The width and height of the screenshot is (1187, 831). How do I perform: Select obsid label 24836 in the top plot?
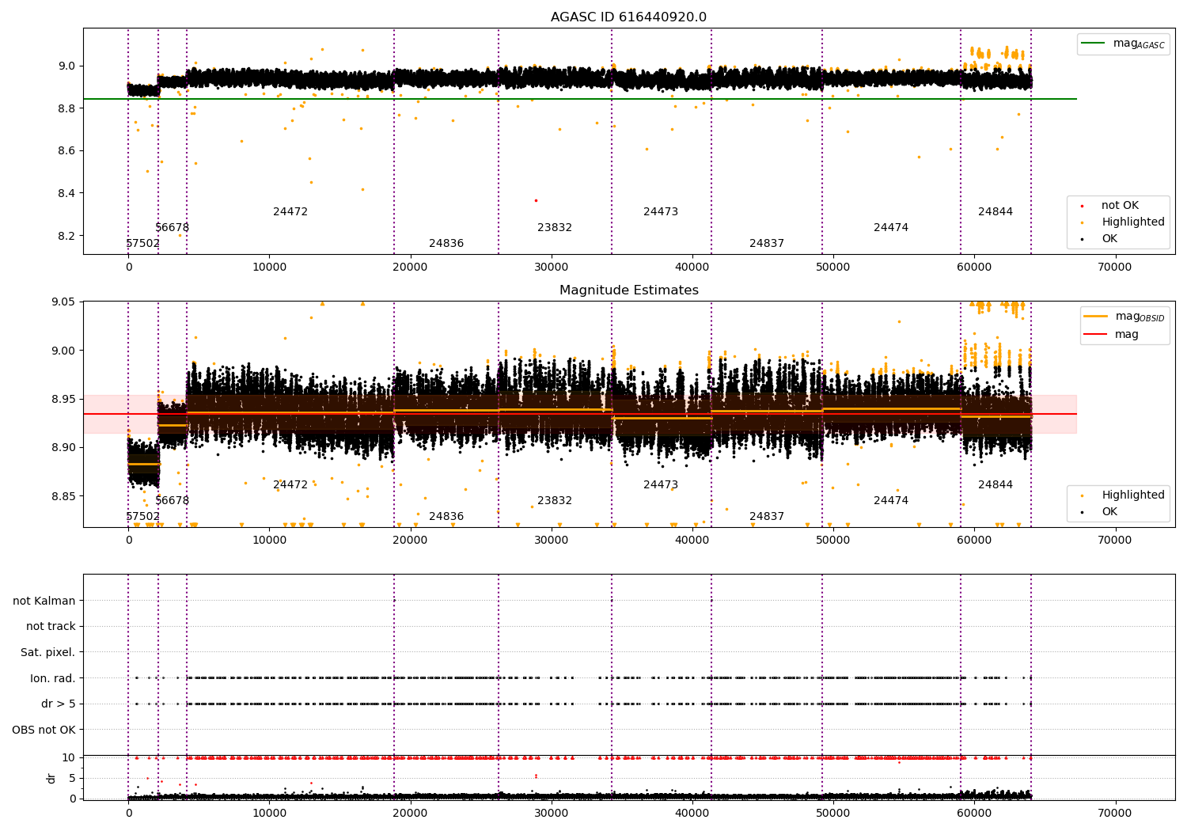(x=446, y=244)
